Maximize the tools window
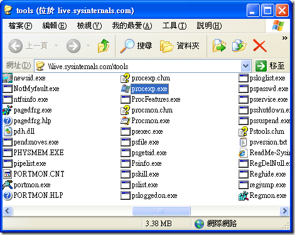 267,10
